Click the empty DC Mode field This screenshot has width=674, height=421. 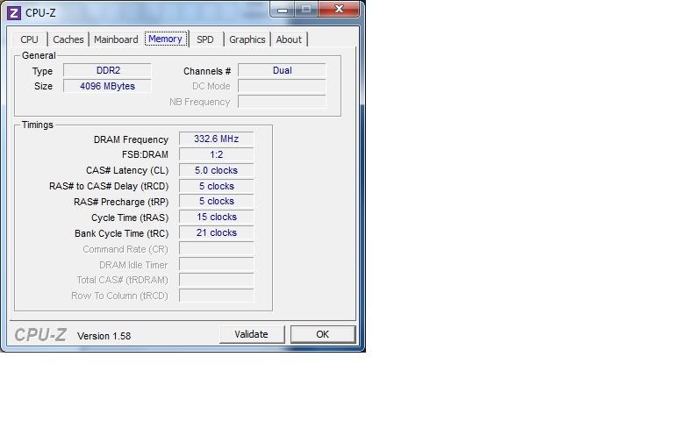pos(282,86)
